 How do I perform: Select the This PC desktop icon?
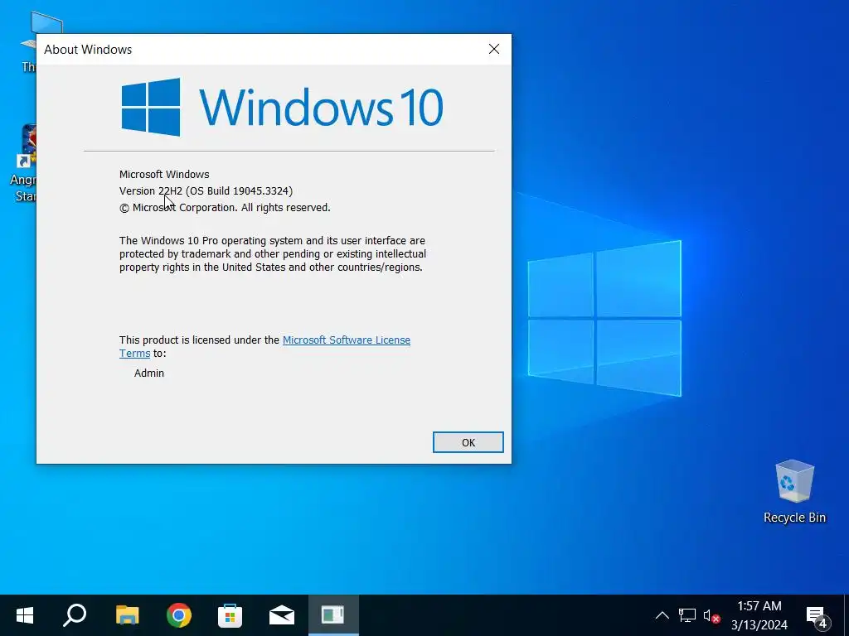(x=28, y=42)
